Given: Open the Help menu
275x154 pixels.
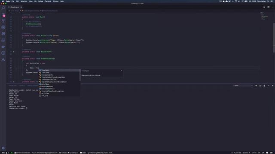Looking at the screenshot, I should click(62, 1).
